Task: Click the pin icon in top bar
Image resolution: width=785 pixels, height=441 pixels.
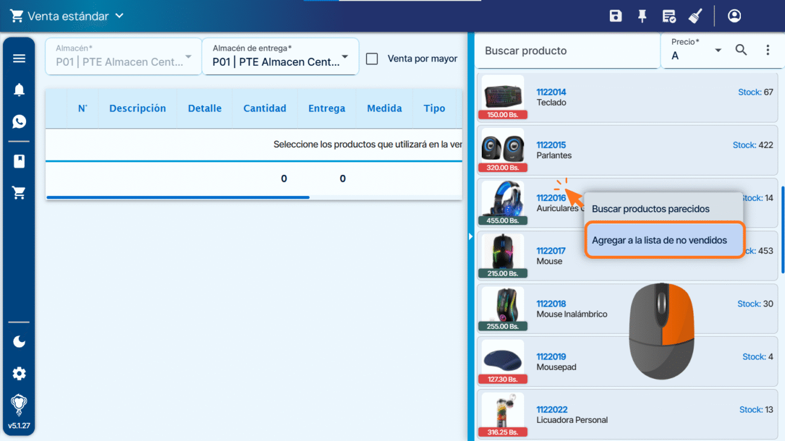Action: tap(642, 16)
